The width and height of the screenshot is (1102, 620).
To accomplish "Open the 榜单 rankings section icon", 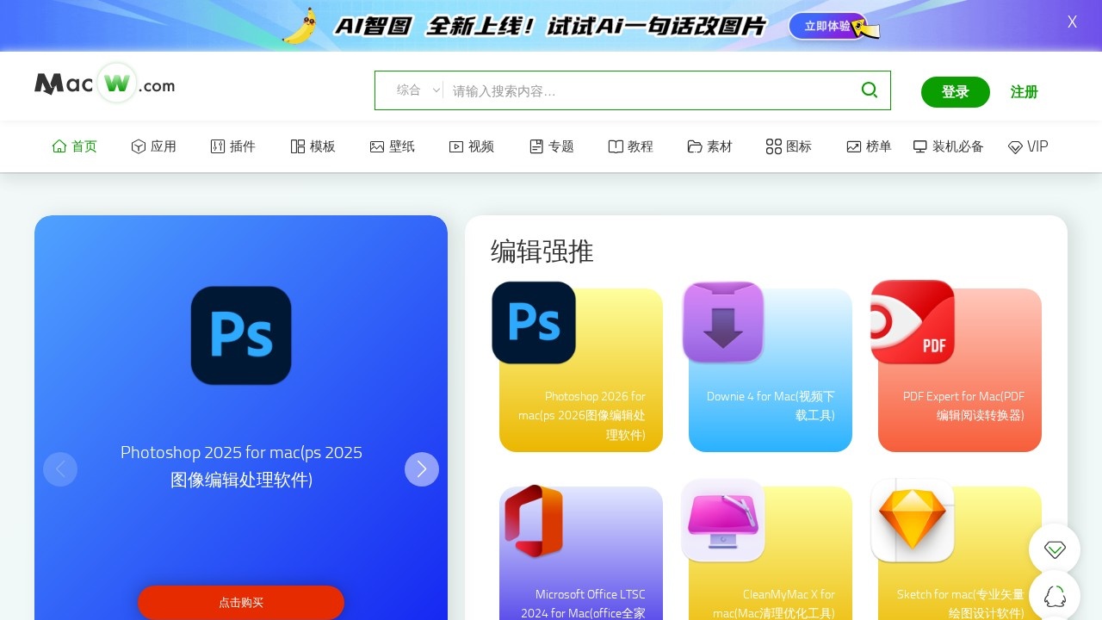I will click(x=854, y=146).
